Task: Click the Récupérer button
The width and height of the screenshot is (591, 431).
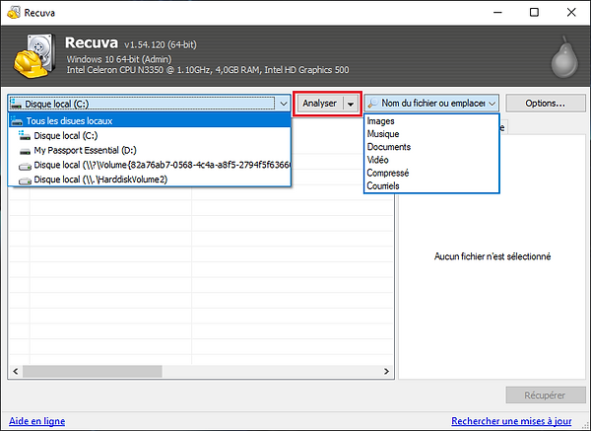Action: pyautogui.click(x=545, y=395)
